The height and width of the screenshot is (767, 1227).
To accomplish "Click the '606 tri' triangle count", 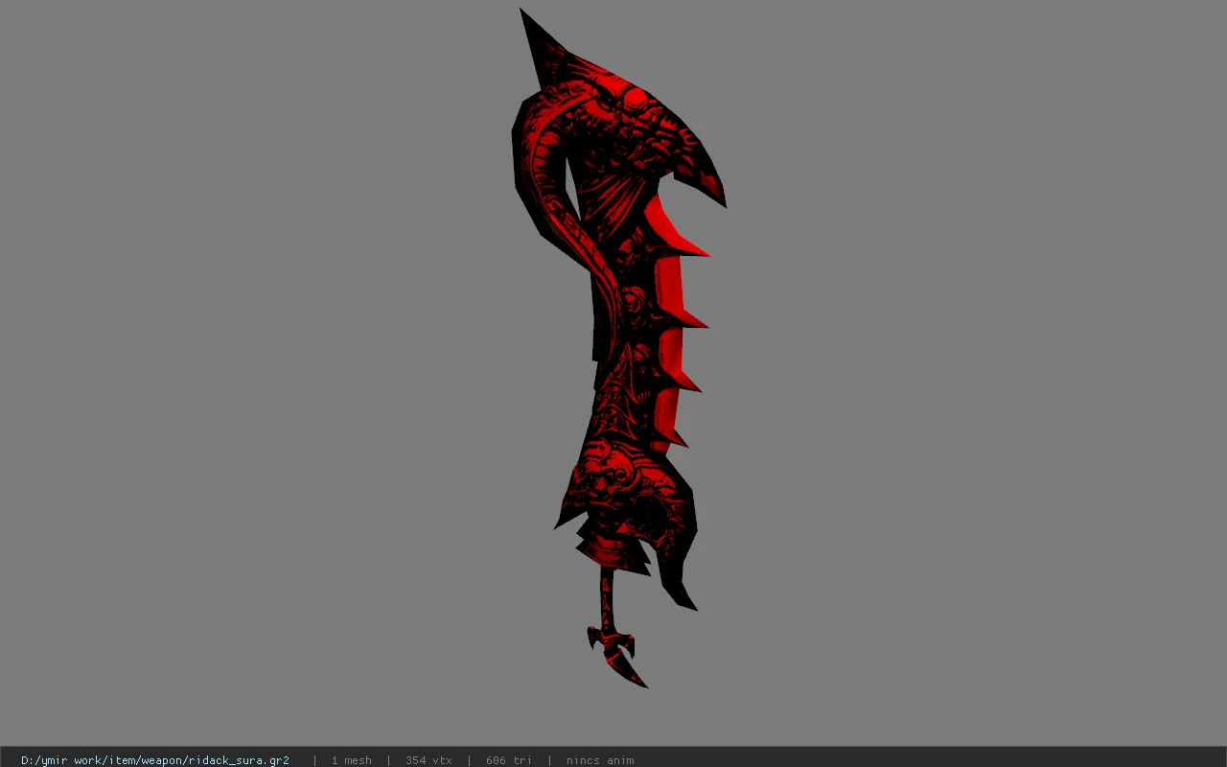I will click(x=508, y=760).
